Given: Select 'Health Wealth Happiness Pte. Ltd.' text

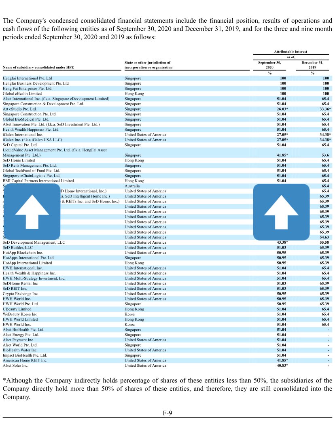Looking at the screenshot, I should [31, 130].
